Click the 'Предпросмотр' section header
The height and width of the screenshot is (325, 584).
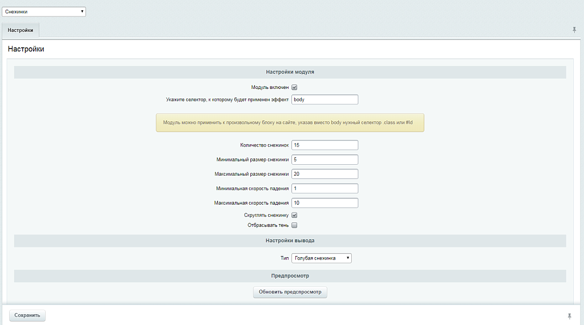pyautogui.click(x=290, y=276)
